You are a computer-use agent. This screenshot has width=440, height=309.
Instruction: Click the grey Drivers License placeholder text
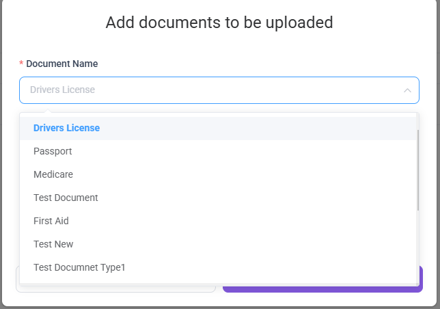point(63,90)
